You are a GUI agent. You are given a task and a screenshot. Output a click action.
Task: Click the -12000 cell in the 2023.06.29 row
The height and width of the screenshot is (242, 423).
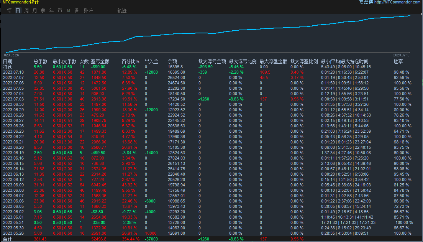tap(151, 110)
